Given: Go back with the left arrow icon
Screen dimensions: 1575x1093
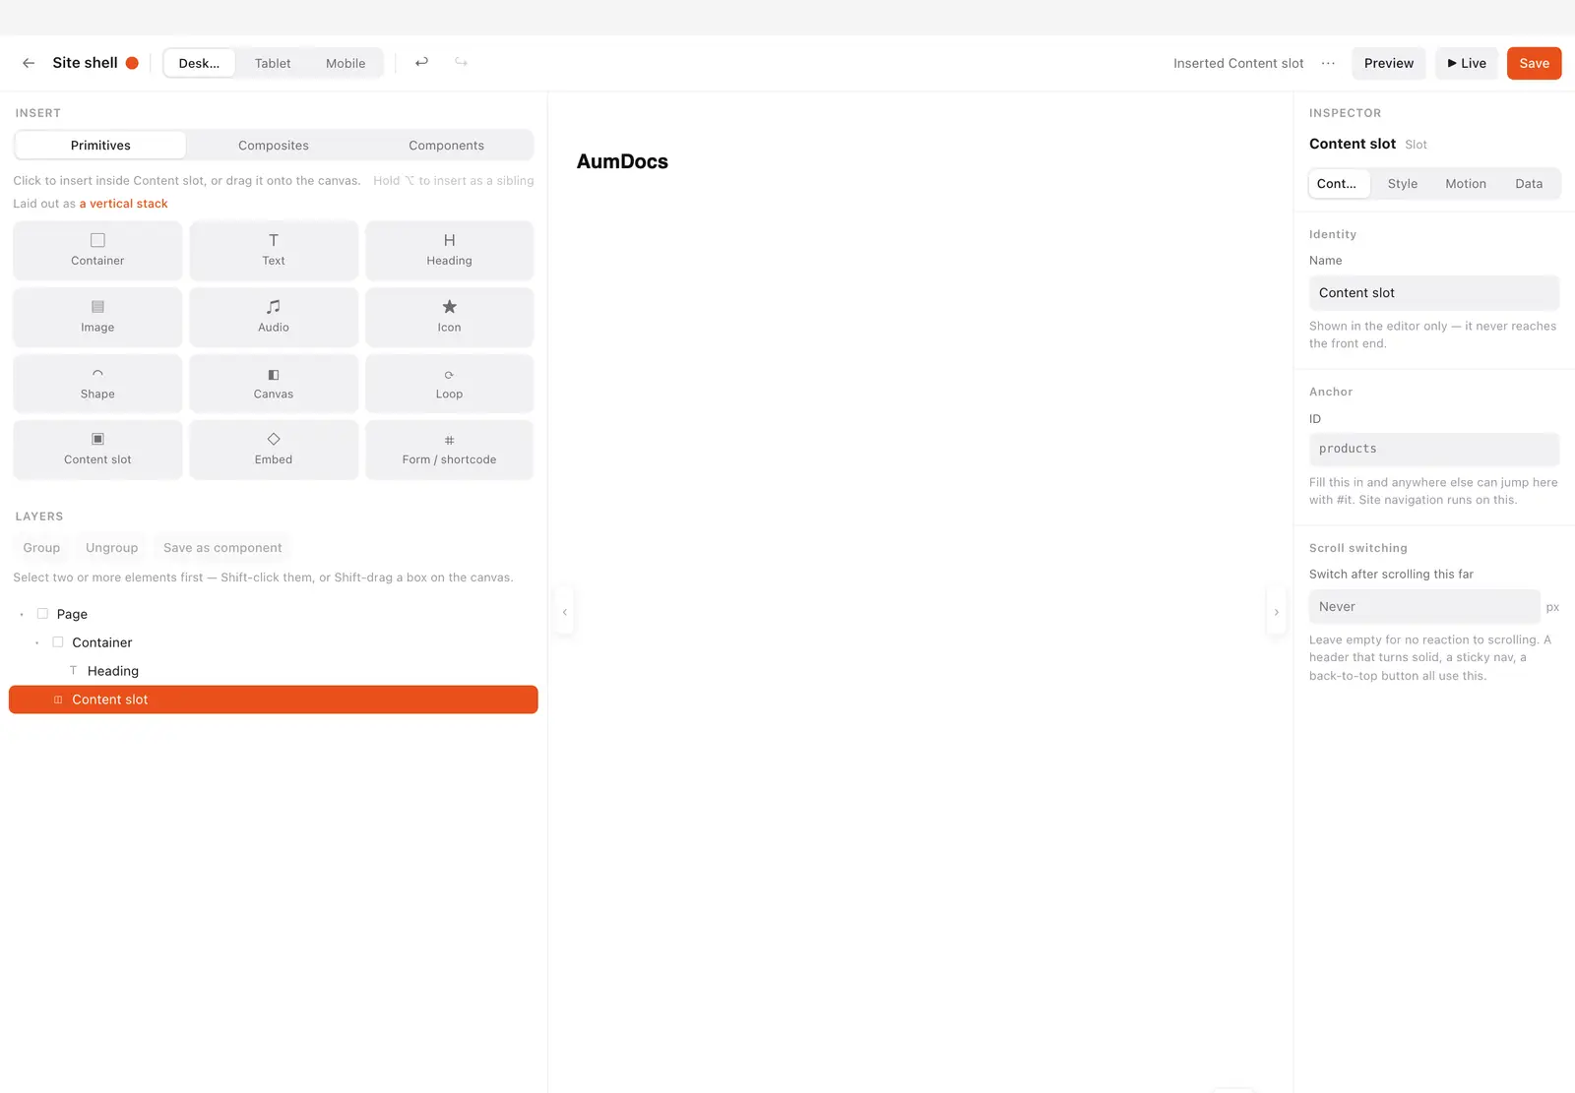Looking at the screenshot, I should tap(29, 63).
